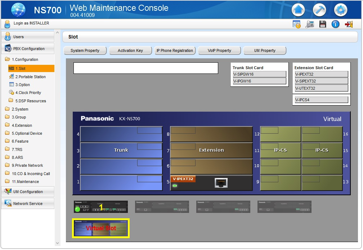Click the DSP Resources folder icon
363x250 pixels.
(x=11, y=100)
